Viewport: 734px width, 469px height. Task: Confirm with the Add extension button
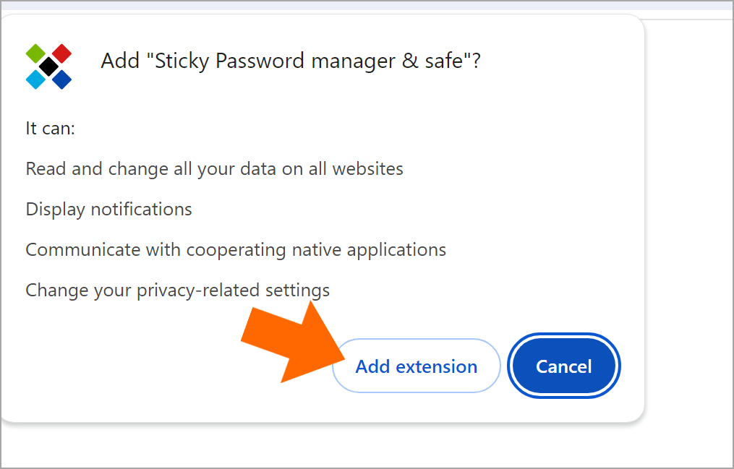[416, 366]
